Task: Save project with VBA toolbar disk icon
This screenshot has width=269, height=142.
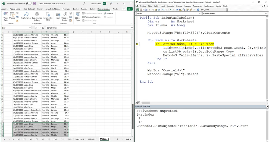Action: pyautogui.click(x=145, y=10)
